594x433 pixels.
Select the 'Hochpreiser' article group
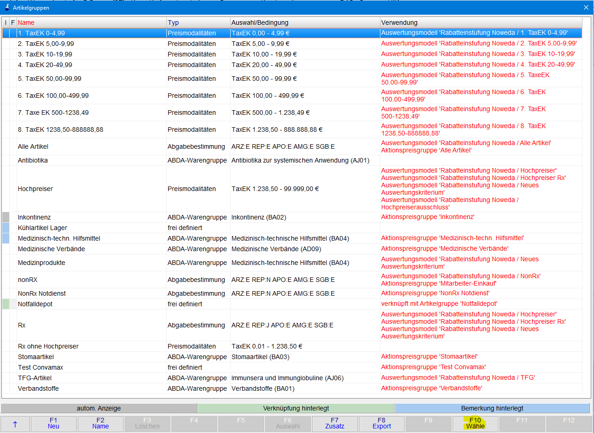coord(292,189)
